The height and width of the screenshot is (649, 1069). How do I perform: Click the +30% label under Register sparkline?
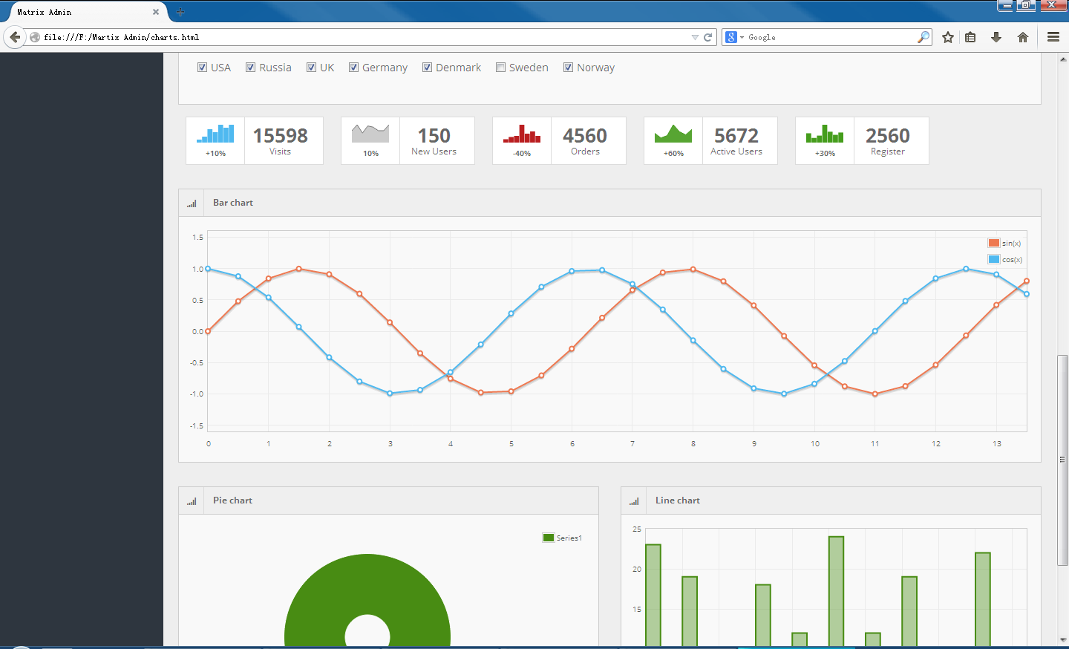point(825,154)
